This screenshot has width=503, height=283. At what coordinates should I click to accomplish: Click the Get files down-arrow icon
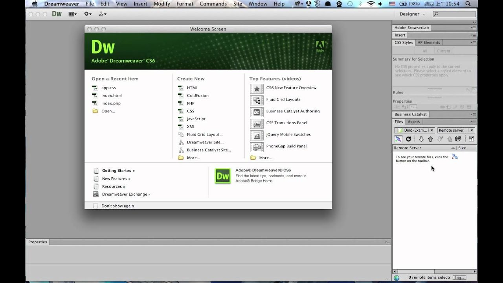click(421, 139)
